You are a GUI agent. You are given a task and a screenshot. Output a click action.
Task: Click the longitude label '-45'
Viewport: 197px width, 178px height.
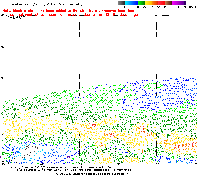3,164
